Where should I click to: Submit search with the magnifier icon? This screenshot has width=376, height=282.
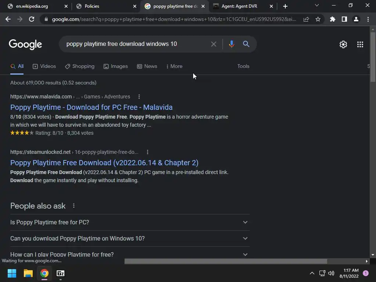[246, 44]
